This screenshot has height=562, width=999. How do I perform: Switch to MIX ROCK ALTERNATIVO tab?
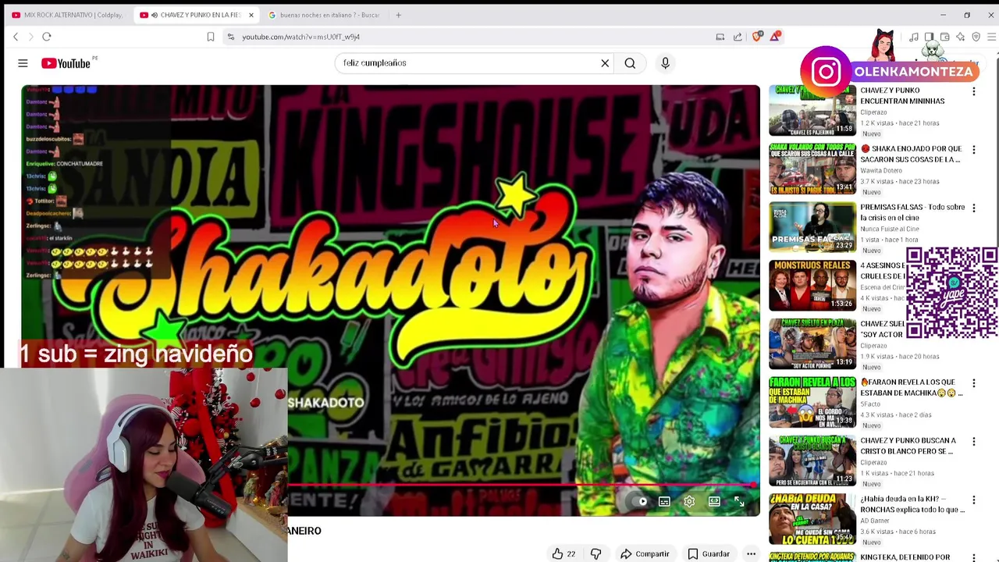[x=67, y=15]
